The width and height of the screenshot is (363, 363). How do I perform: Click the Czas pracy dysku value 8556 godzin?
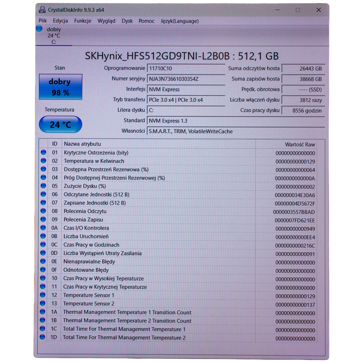tap(303, 110)
